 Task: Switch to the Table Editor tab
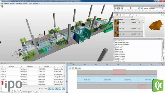pyautogui.click(x=36, y=92)
